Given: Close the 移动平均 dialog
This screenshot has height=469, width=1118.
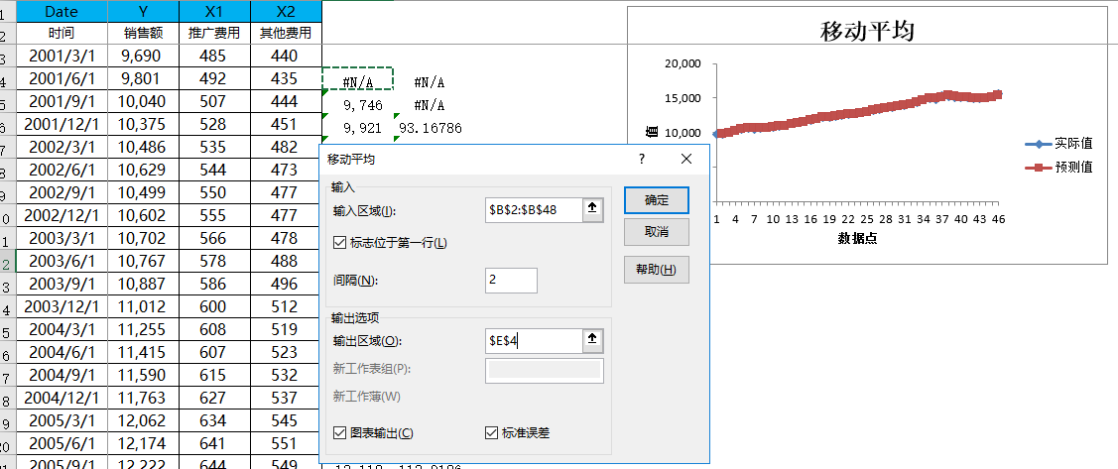Looking at the screenshot, I should (x=685, y=159).
